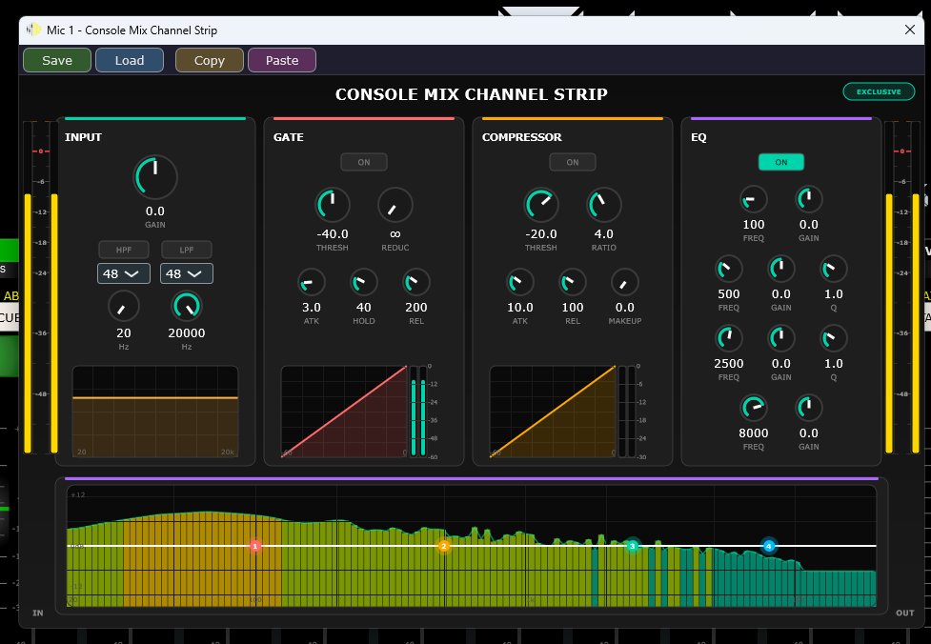Click the Q knob in the 500 row
Viewport: 931px width, 644px height.
834,269
